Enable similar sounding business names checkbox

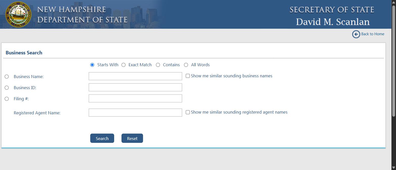[188, 76]
